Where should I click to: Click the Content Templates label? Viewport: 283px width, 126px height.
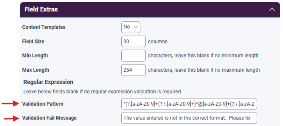pos(44,27)
